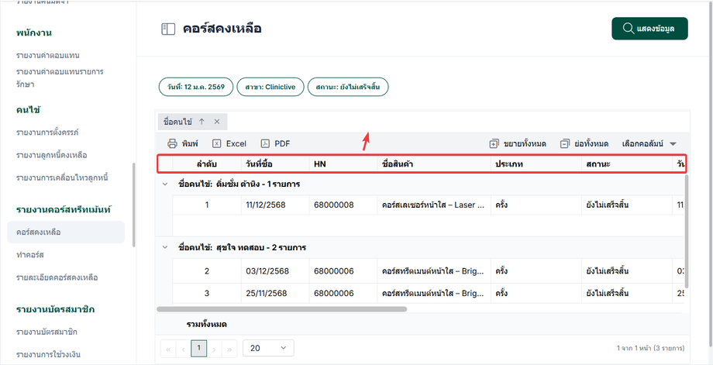
Task: Collapse the ติ่มซั่ม ตำนิง patient group
Action: pos(164,184)
